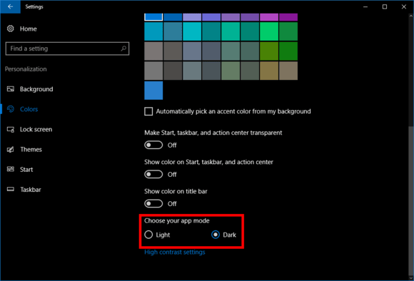Toggle show color on Start, taskbar switch
414x281 pixels.
click(x=153, y=174)
